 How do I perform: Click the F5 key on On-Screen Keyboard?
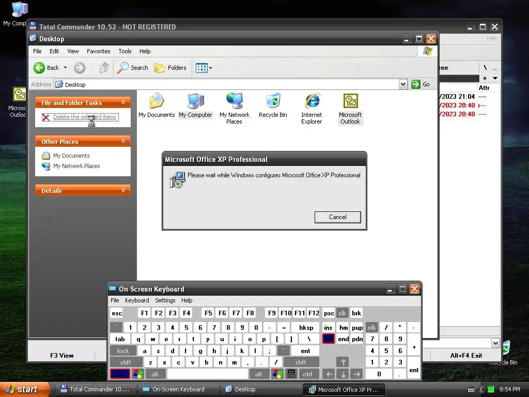208,313
